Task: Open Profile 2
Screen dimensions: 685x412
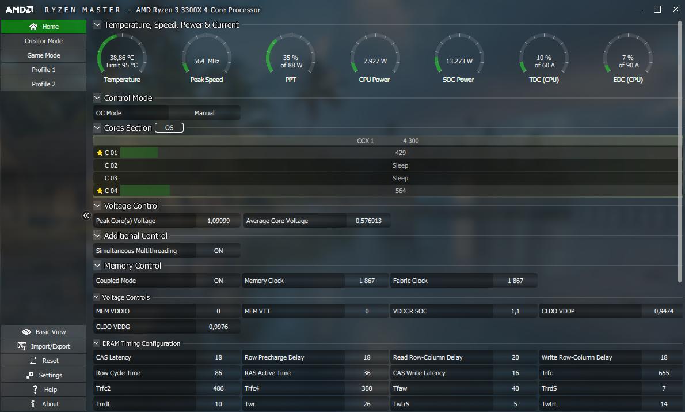Action: pyautogui.click(x=44, y=84)
